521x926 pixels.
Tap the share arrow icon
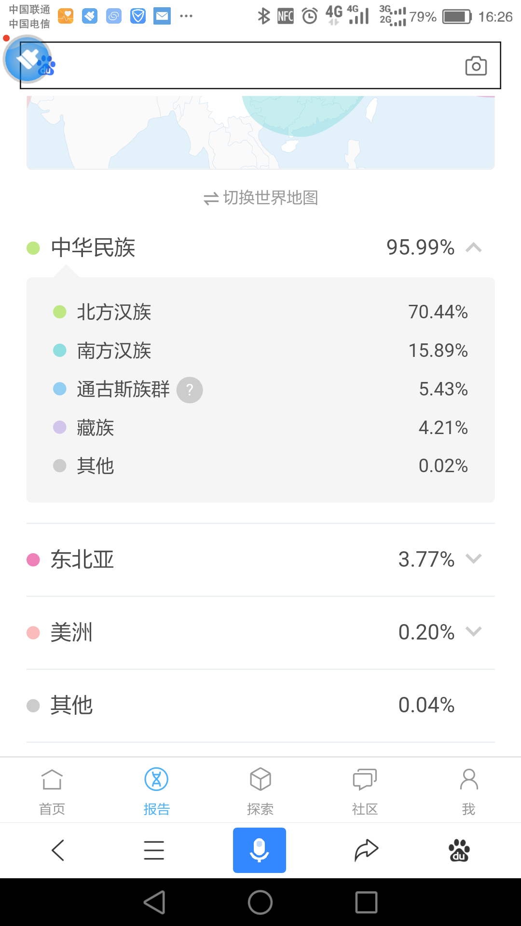tap(366, 850)
